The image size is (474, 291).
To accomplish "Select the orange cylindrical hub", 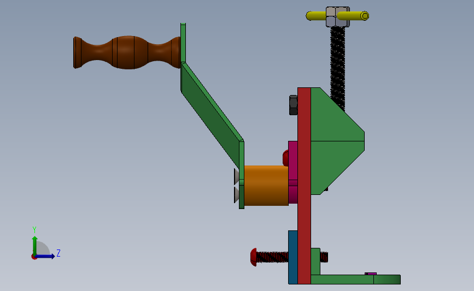I will tap(266, 186).
